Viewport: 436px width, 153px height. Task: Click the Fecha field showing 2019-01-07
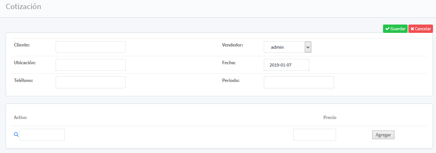tap(286, 65)
